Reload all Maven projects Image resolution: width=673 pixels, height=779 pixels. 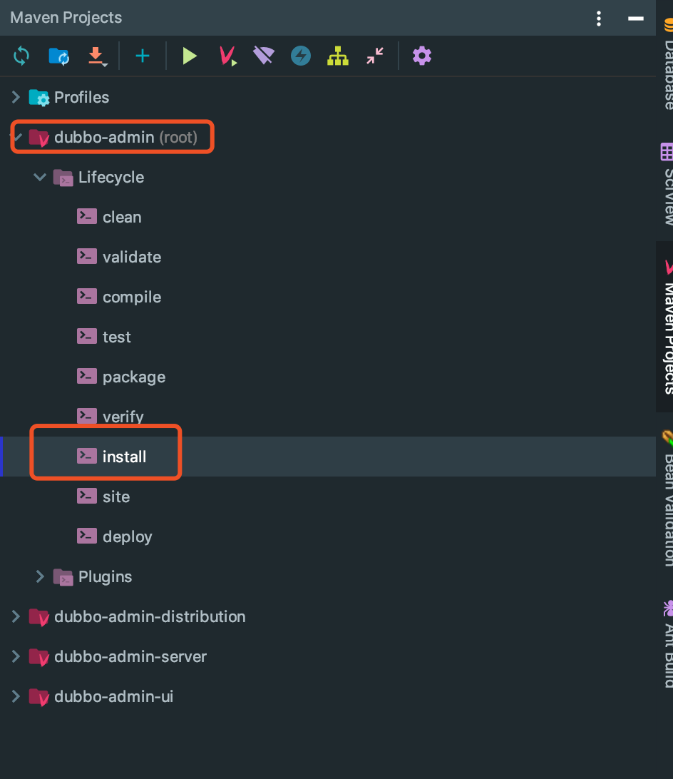(x=21, y=56)
